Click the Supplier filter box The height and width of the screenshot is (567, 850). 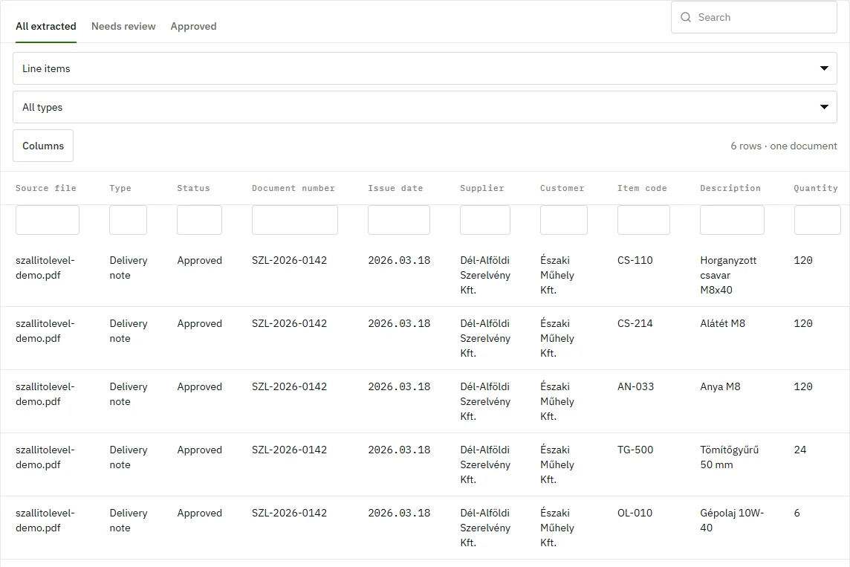tap(485, 220)
